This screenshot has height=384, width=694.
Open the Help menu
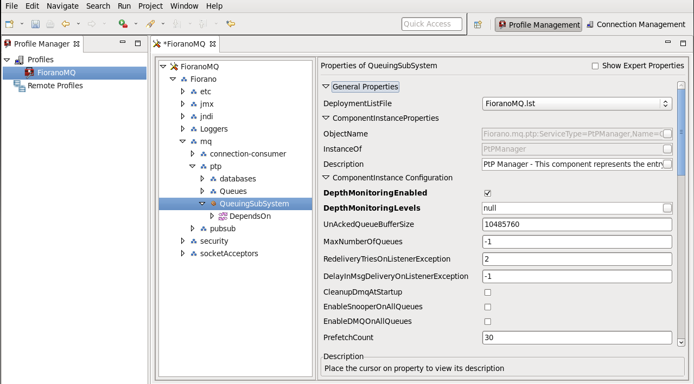(x=214, y=6)
